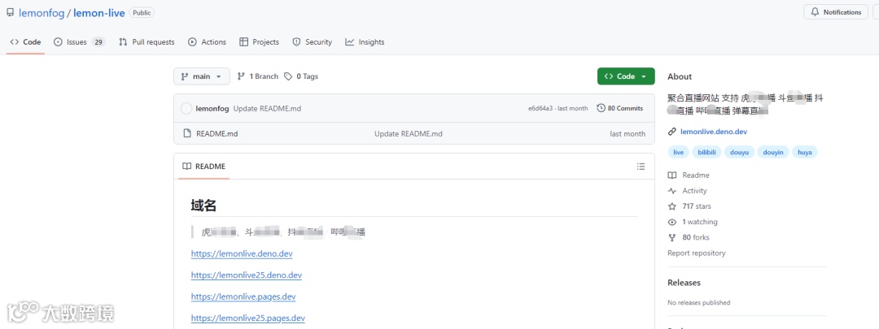879x329 pixels.
Task: Click the Public visibility label
Action: coord(142,12)
